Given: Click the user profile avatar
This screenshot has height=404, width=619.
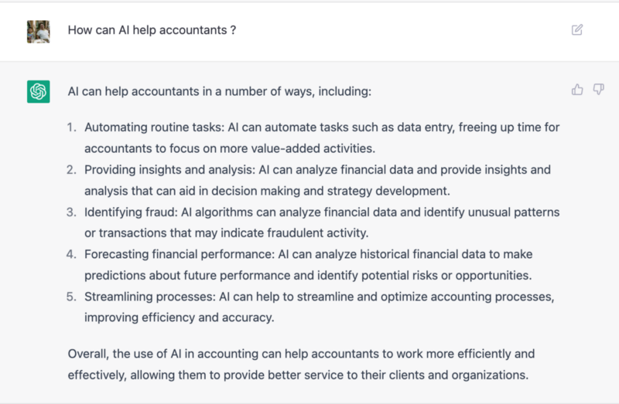Looking at the screenshot, I should click(x=39, y=31).
